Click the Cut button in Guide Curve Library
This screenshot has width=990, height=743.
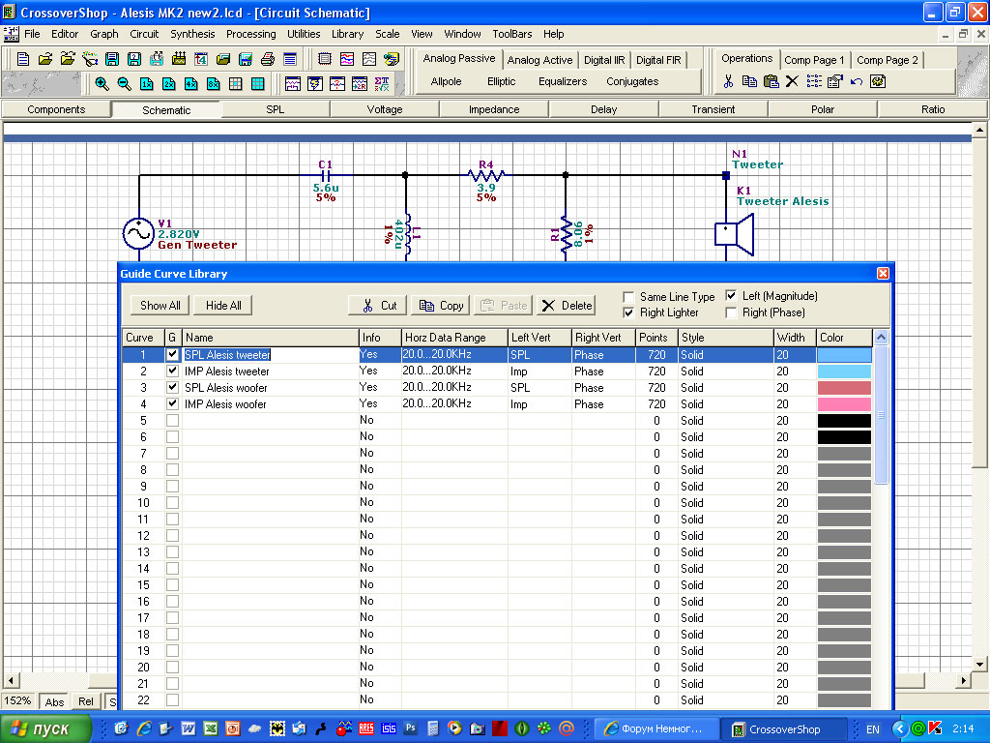pyautogui.click(x=378, y=305)
